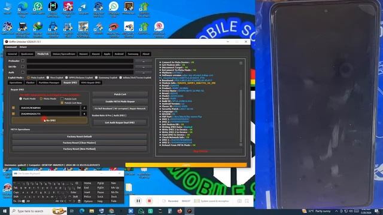The height and width of the screenshot is (215, 383).
Task: Click the Start button on the taskbar
Action: pos(5,211)
